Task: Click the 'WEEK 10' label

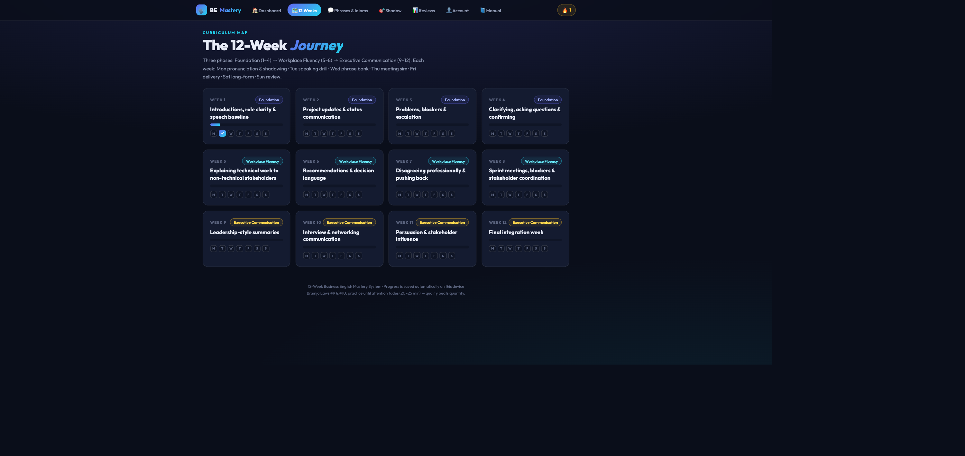Action: 312,223
